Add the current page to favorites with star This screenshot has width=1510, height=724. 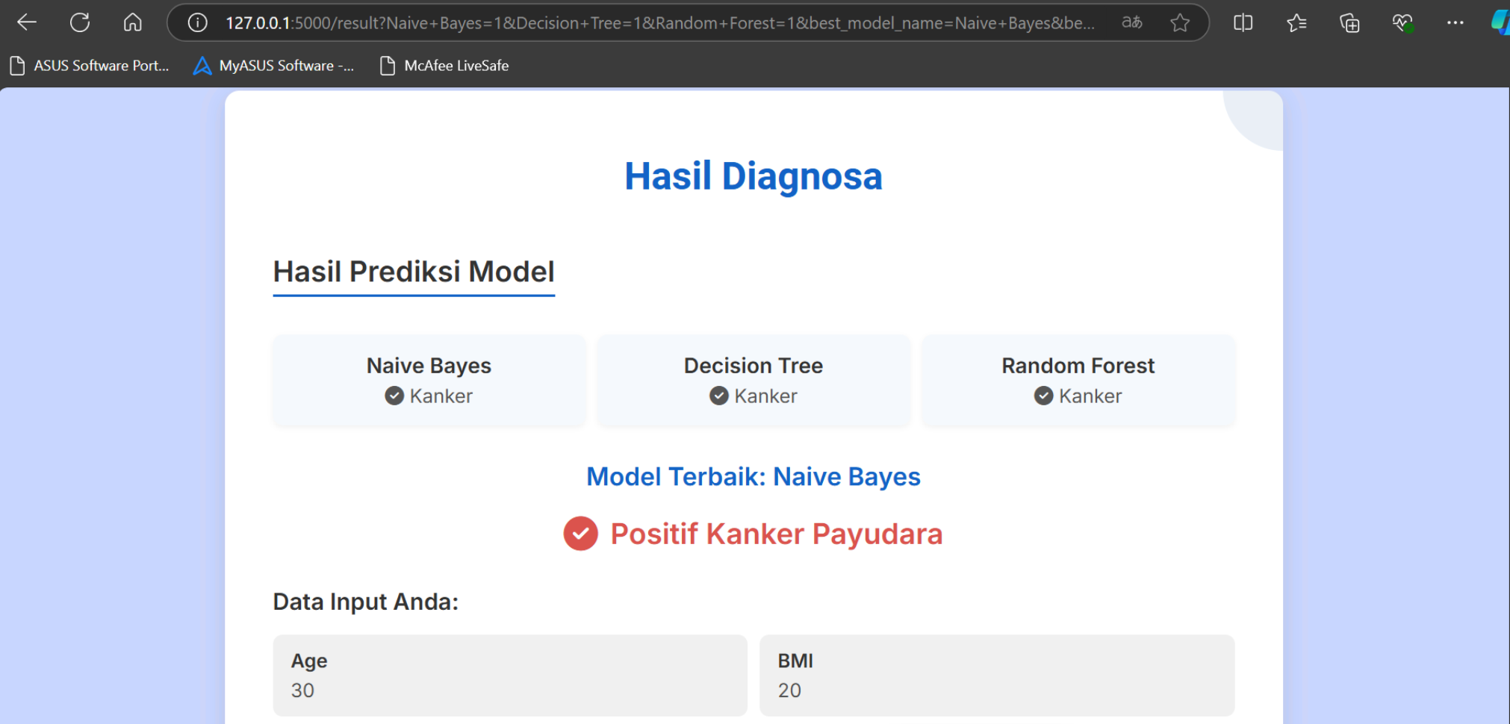[x=1180, y=22]
